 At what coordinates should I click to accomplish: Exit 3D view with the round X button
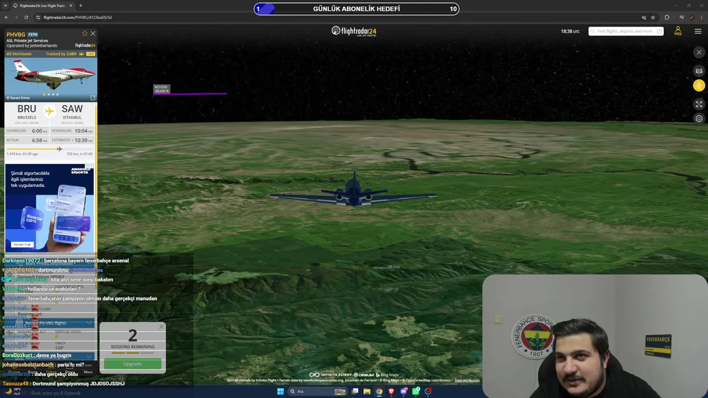point(699,53)
